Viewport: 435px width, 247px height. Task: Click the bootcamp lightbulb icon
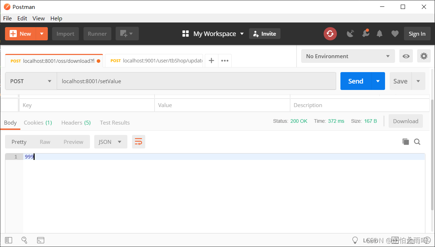pos(355,240)
